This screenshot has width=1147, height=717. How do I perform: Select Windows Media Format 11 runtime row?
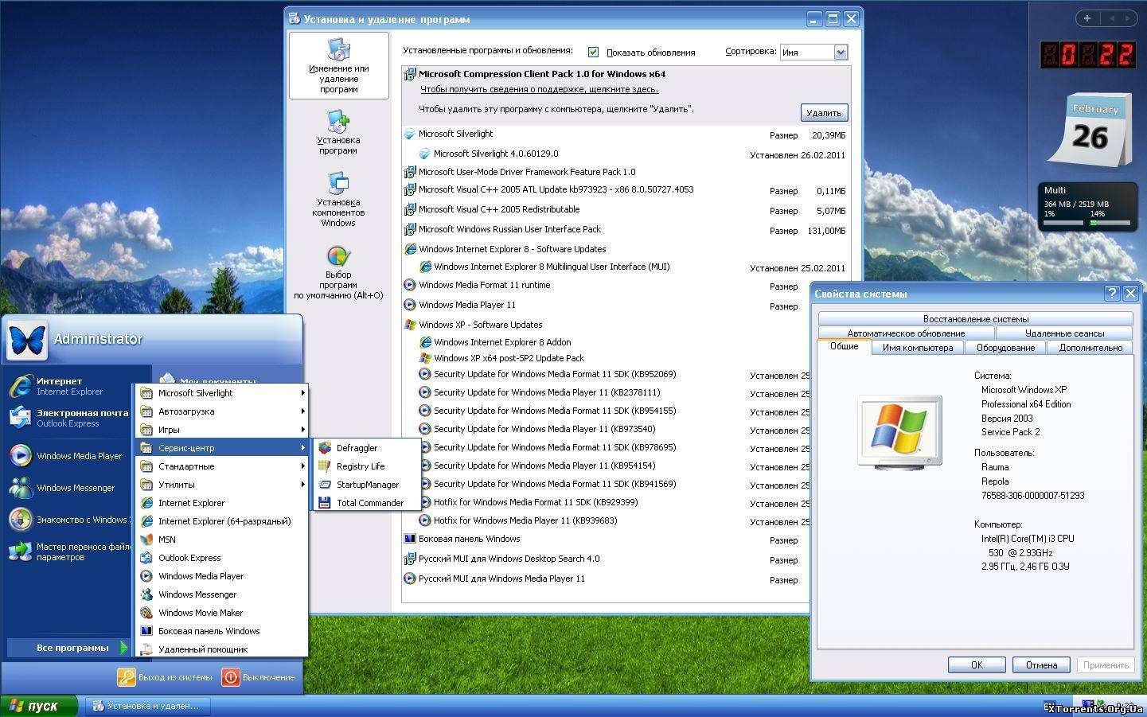[x=626, y=285]
